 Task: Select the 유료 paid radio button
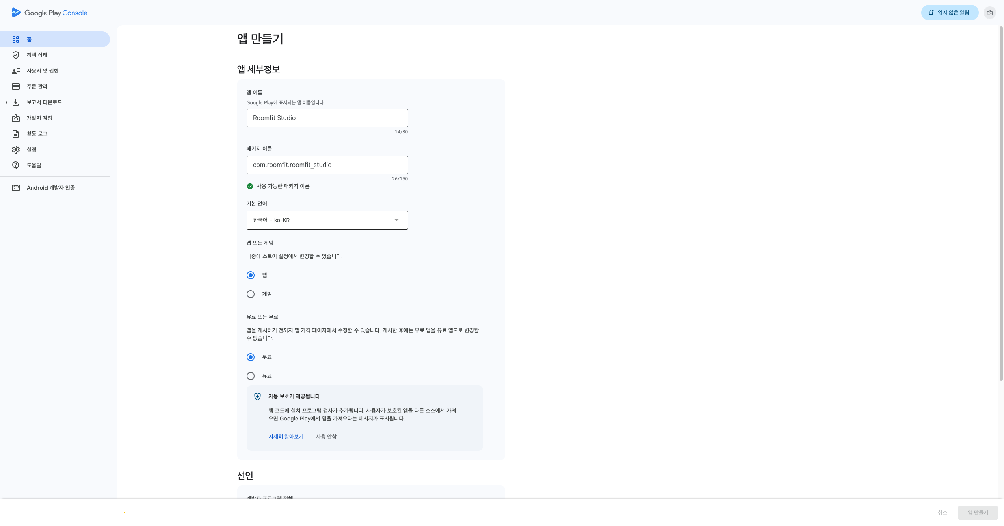[251, 376]
